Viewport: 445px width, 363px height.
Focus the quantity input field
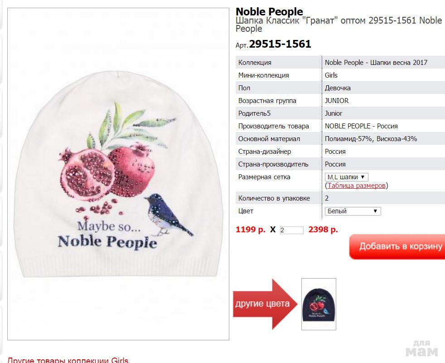point(291,230)
